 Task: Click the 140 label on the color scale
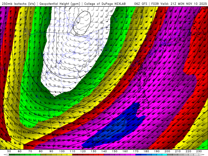pyautogui.click(x=104, y=151)
